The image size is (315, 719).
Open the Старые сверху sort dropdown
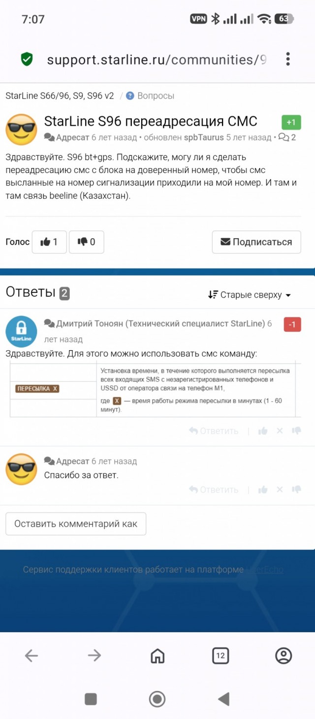coord(250,295)
